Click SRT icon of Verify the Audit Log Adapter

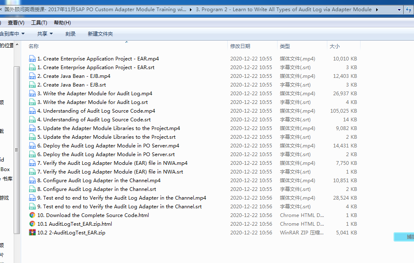point(32,171)
